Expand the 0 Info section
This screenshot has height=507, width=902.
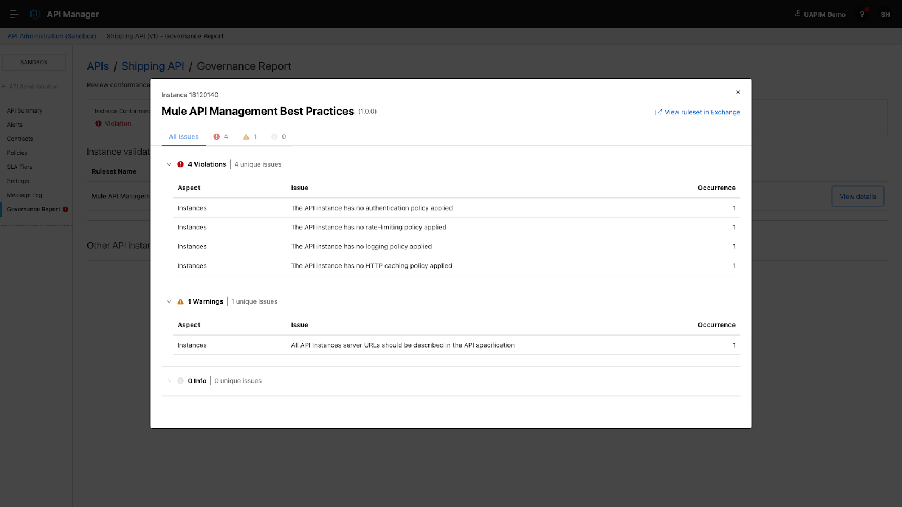pyautogui.click(x=169, y=381)
